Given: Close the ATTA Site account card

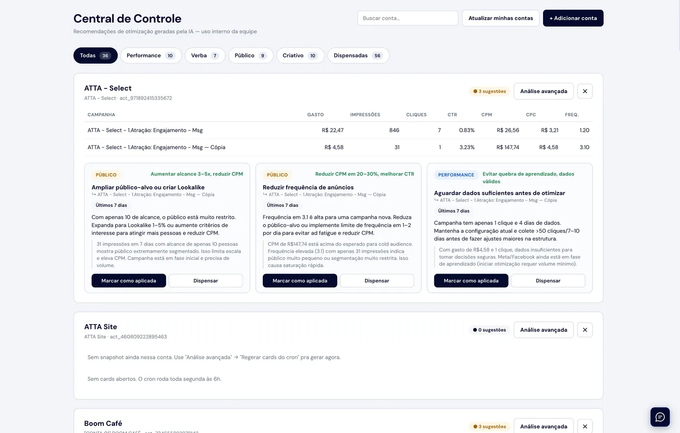Looking at the screenshot, I should pyautogui.click(x=585, y=330).
